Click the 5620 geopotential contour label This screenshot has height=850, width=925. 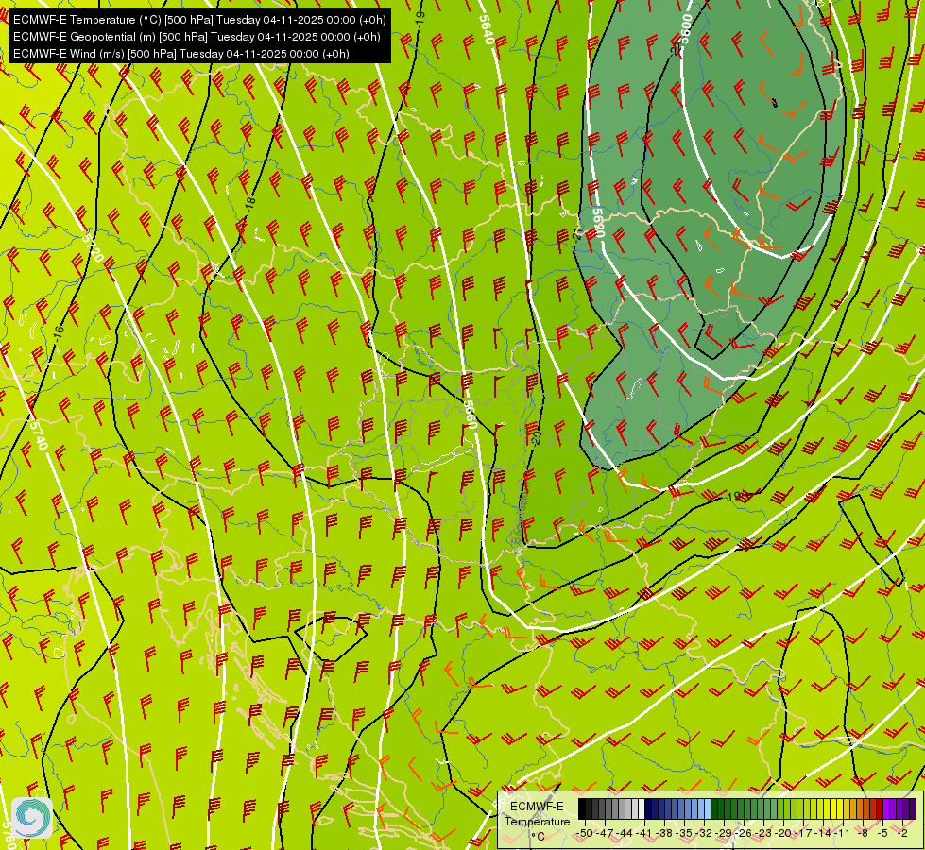[x=598, y=223]
